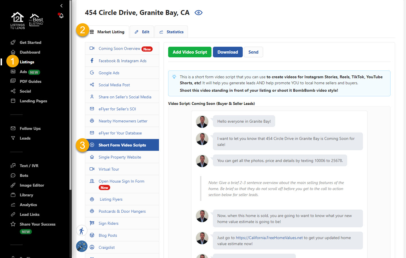This screenshot has width=406, height=258.
Task: Go to Lead Links in sidebar
Action: pos(29,214)
